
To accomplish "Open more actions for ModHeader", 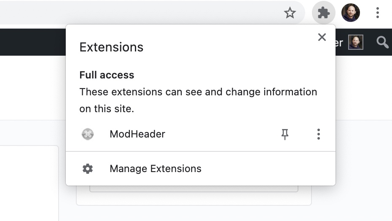I will [319, 134].
